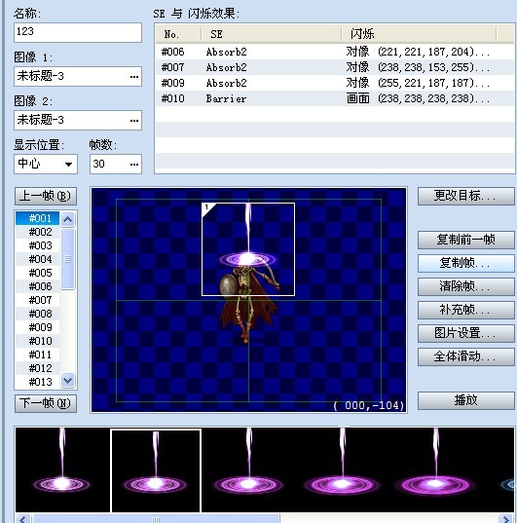The height and width of the screenshot is (523, 517).
Task: Select frame #006 in the frame list
Action: [x=38, y=286]
